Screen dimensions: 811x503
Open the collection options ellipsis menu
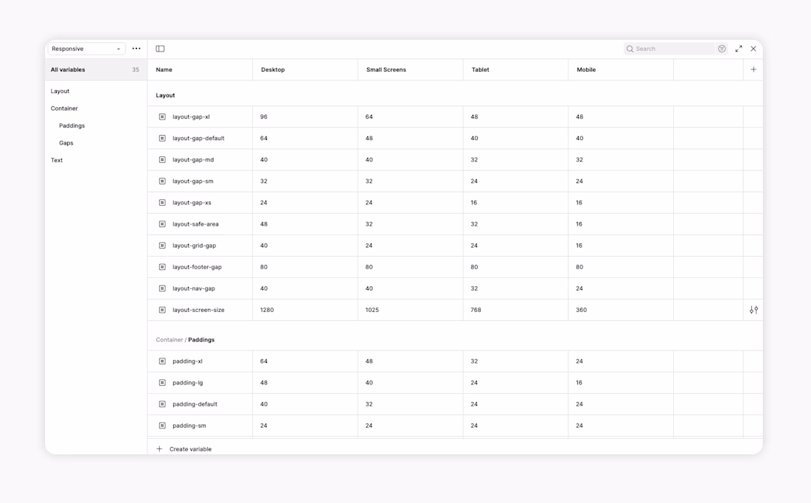click(x=136, y=49)
